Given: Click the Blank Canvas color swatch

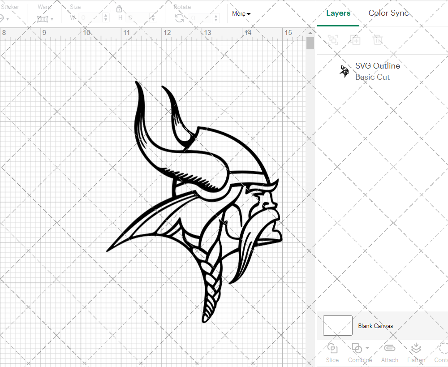Looking at the screenshot, I should coord(337,326).
